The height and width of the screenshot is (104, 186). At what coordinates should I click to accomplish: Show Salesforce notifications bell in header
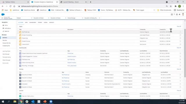[x=180, y=14]
